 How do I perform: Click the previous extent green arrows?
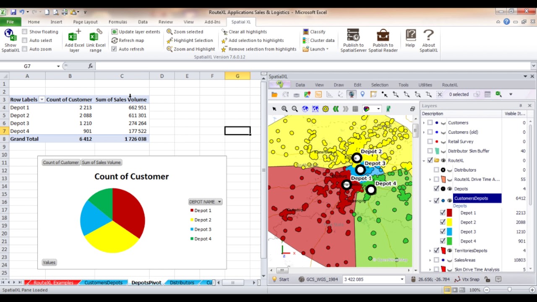coord(336,109)
